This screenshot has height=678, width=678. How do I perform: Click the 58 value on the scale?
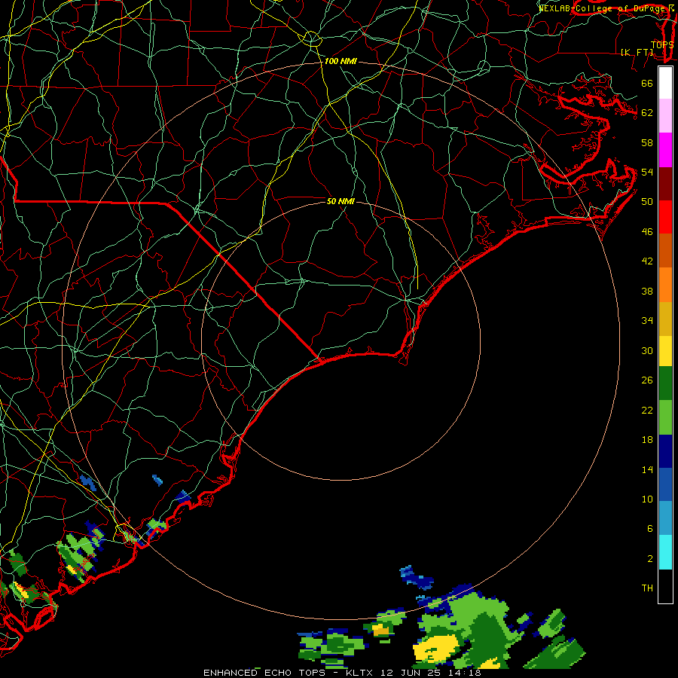tap(647, 142)
